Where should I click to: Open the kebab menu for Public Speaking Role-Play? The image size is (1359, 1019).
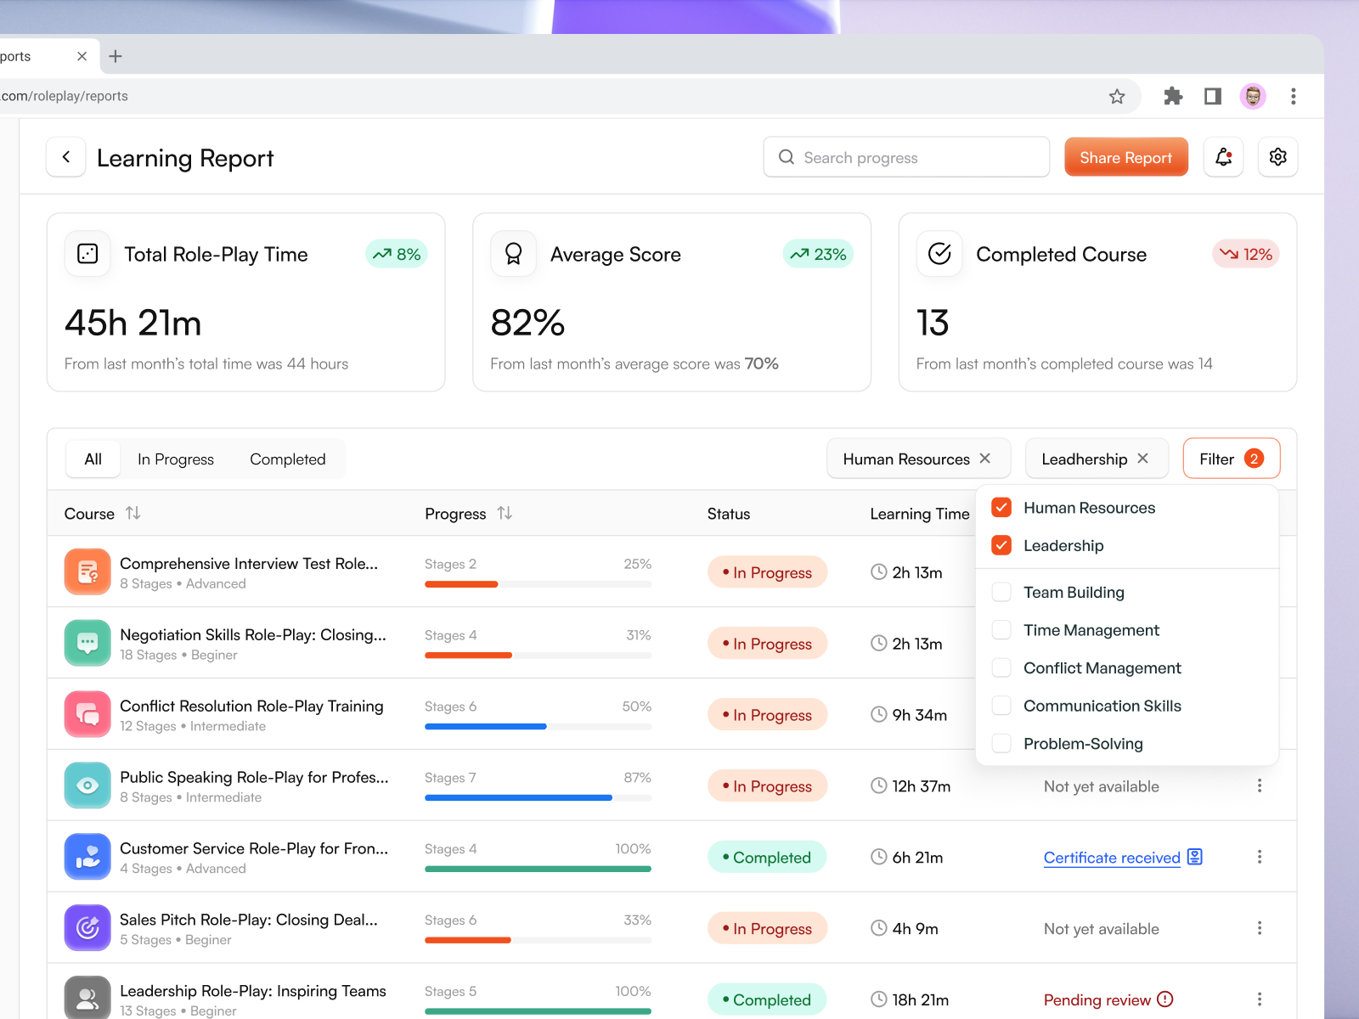(x=1260, y=785)
